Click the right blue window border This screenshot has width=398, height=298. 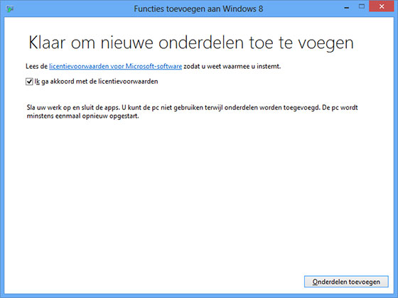(x=396, y=152)
